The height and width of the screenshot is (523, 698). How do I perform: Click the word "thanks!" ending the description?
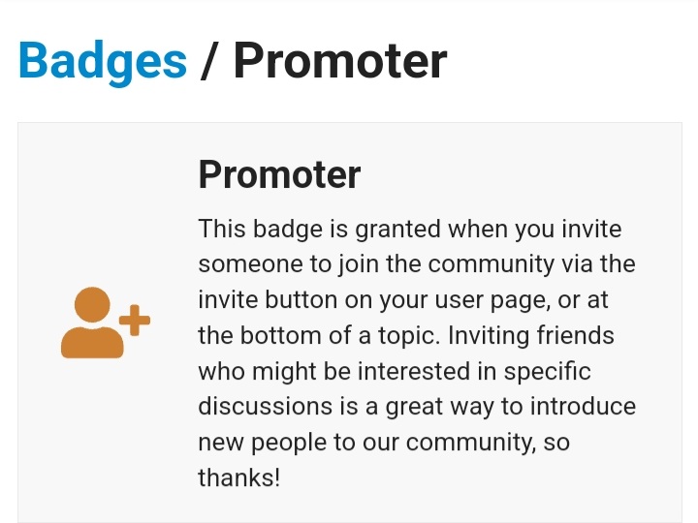coord(238,478)
